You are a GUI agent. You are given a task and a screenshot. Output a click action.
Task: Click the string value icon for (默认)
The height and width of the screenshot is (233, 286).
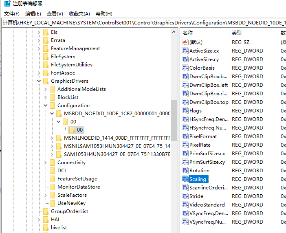pos(185,42)
